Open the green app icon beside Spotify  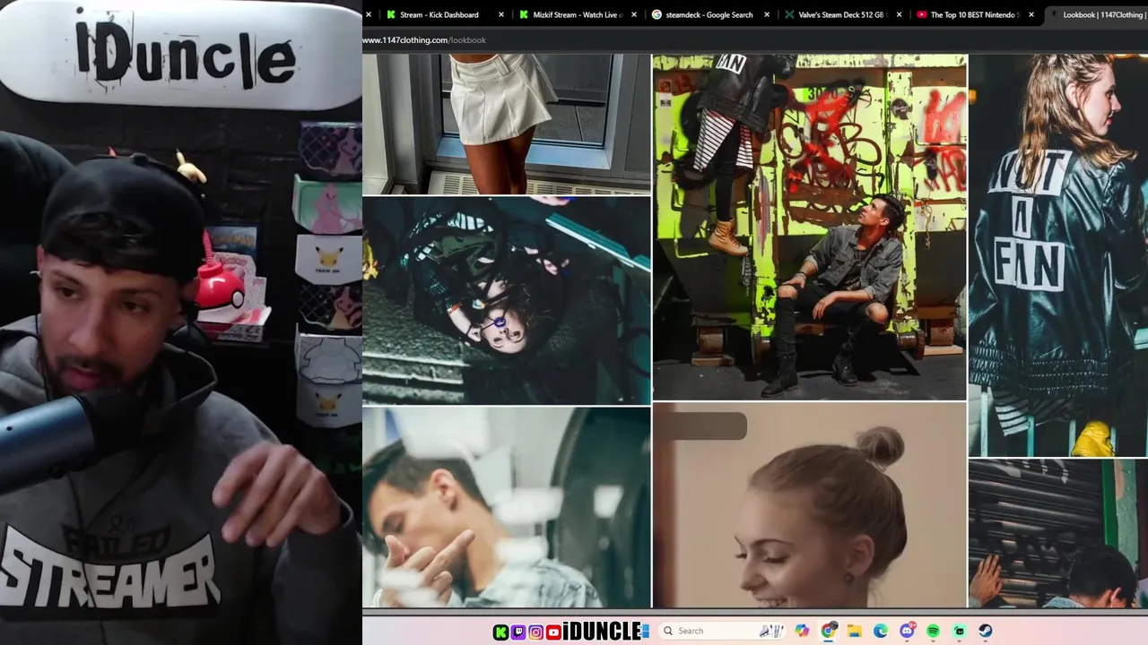[959, 631]
